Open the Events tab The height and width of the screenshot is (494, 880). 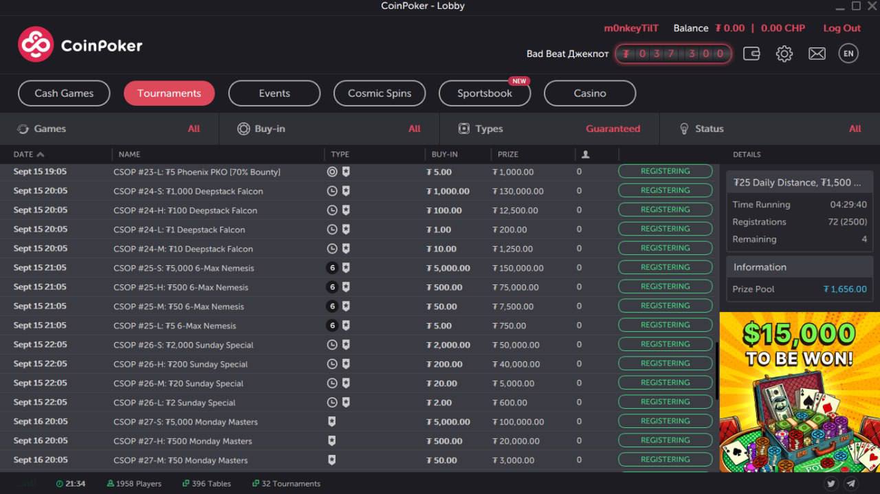tap(274, 93)
